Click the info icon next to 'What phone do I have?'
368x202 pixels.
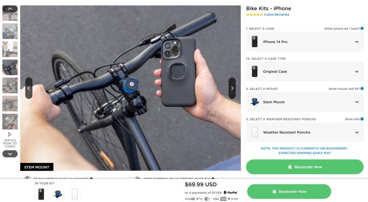(362, 29)
